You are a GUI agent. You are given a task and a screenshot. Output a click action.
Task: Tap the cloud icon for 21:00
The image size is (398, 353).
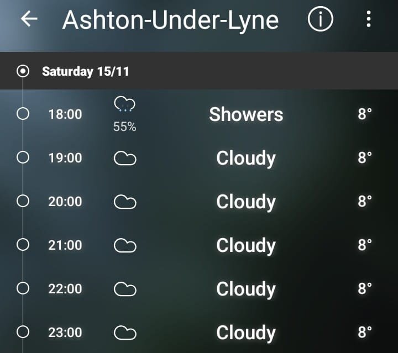point(124,246)
